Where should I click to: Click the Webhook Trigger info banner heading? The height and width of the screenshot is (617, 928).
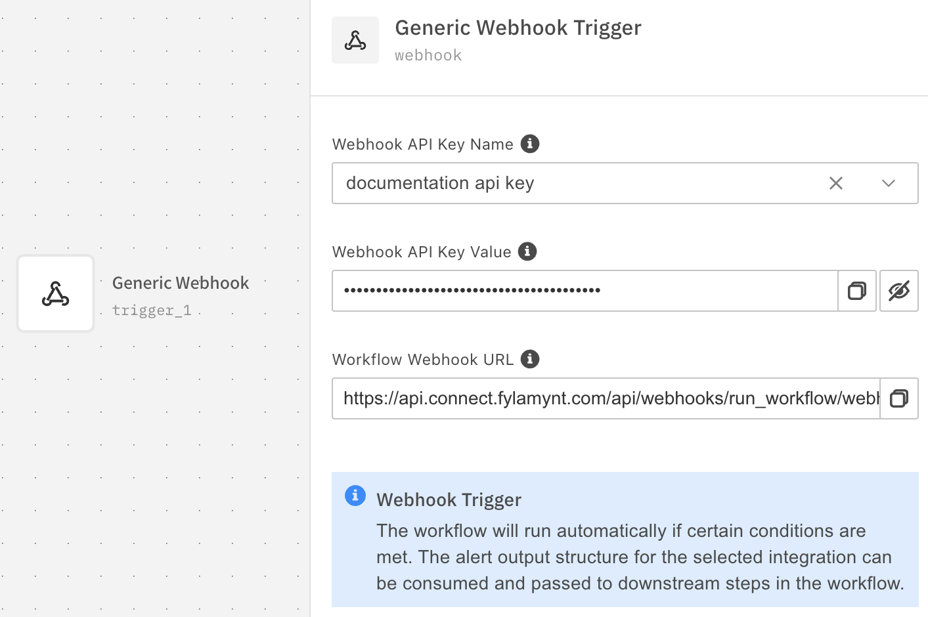tap(449, 500)
